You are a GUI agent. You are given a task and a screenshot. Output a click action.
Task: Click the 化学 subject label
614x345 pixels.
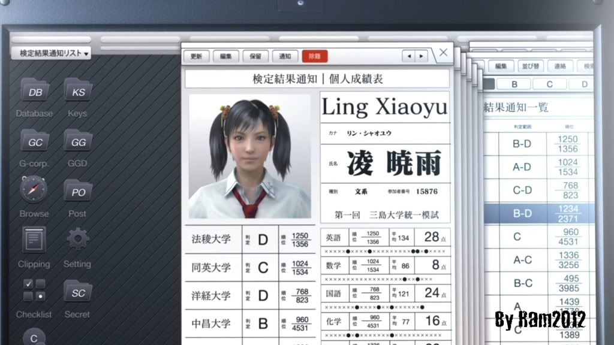[x=333, y=322]
